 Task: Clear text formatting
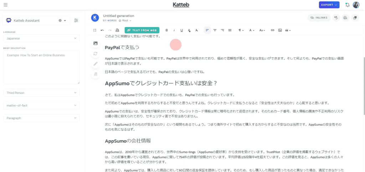[x=196, y=30]
